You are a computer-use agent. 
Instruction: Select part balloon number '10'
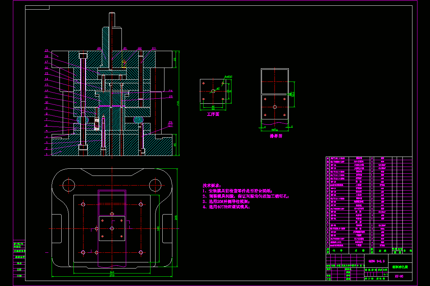47,102
